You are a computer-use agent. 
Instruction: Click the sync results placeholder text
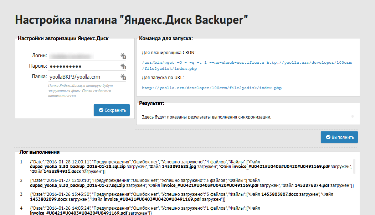click(x=206, y=117)
